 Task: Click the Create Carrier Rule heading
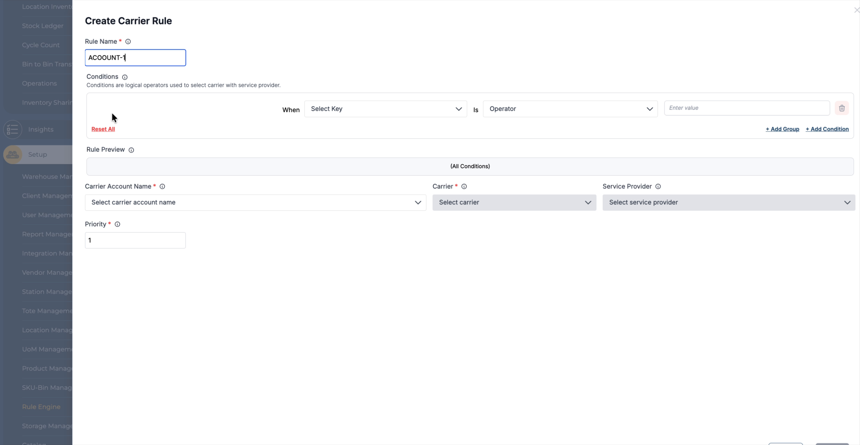(128, 21)
